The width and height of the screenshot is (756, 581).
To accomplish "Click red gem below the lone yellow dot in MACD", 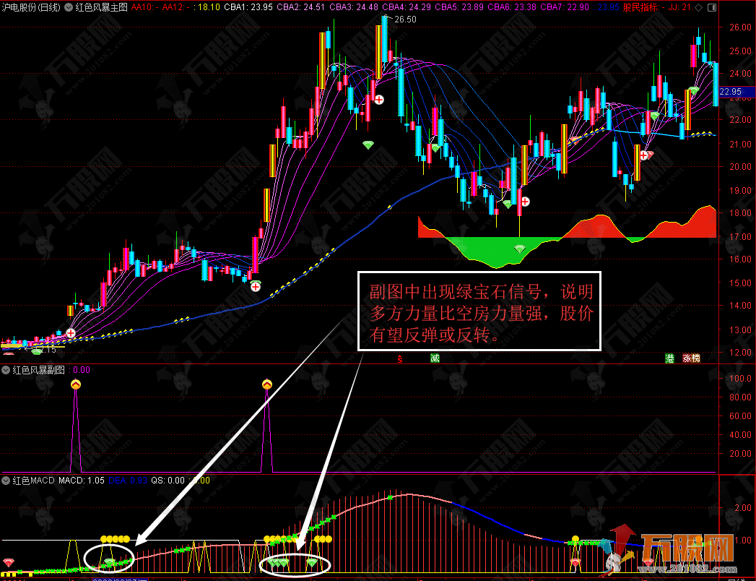I will coord(575,563).
